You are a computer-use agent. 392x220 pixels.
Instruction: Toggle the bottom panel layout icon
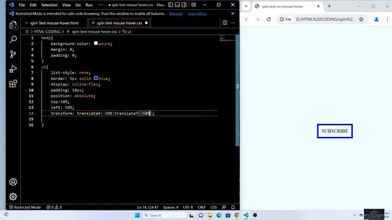(x=177, y=5)
